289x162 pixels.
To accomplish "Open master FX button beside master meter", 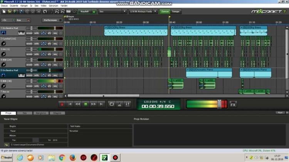I will pyautogui.click(x=233, y=104).
